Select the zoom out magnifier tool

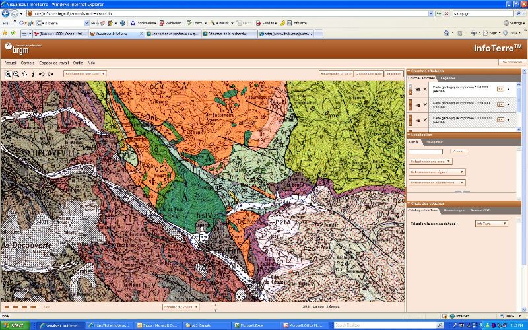click(16, 74)
